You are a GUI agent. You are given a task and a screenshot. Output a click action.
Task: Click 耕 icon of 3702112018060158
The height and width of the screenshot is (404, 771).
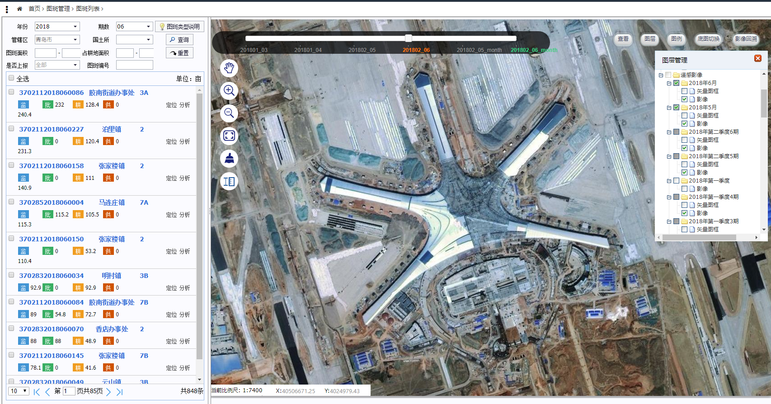[78, 178]
